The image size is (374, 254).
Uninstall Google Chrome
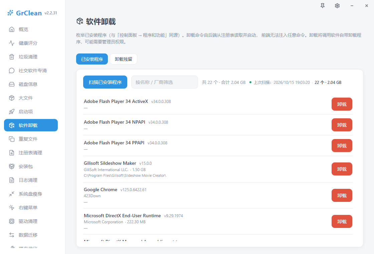coord(342,195)
